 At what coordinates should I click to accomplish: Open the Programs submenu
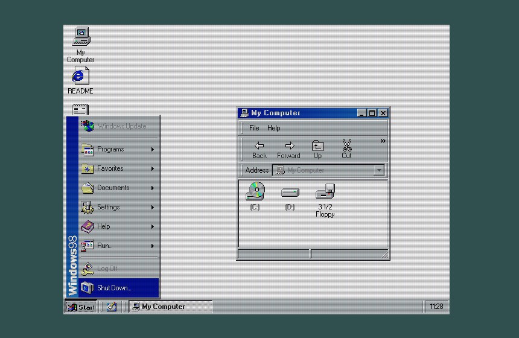(119, 149)
